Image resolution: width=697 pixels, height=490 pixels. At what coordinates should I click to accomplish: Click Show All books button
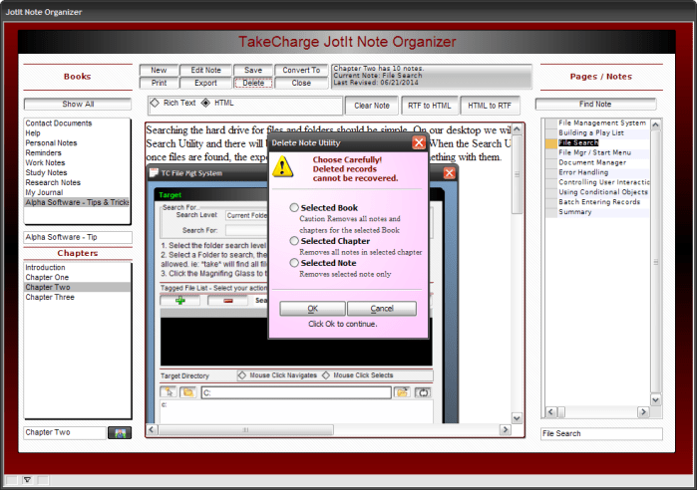coord(78,104)
